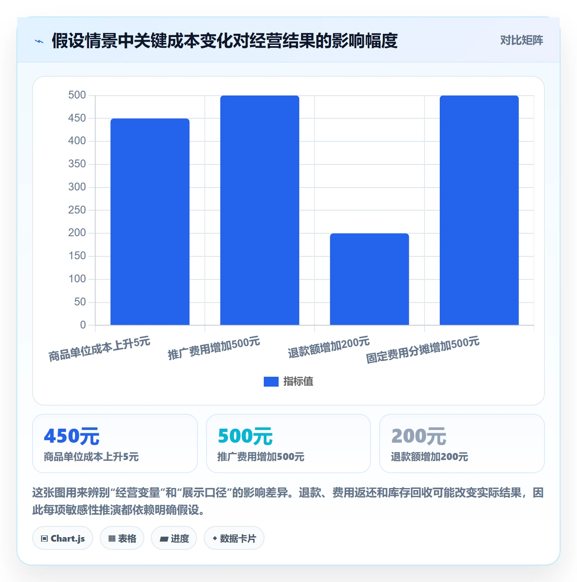Click the 对比矩阵 label in header
The height and width of the screenshot is (582, 577).
tap(521, 40)
